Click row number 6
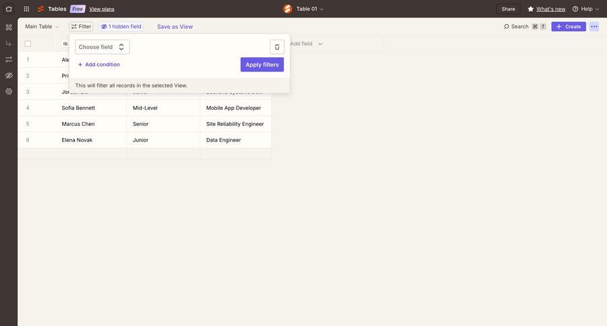607x326 pixels. [28, 140]
